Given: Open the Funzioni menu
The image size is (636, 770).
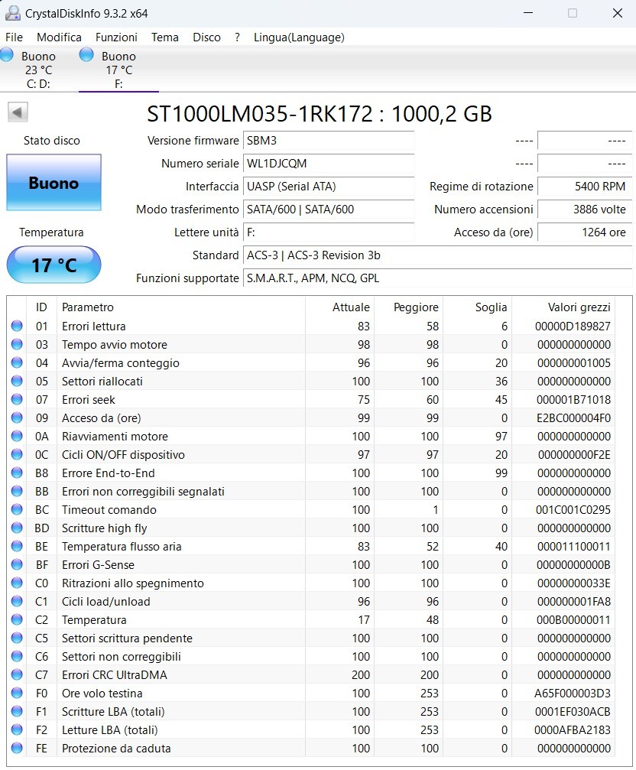Looking at the screenshot, I should point(116,37).
